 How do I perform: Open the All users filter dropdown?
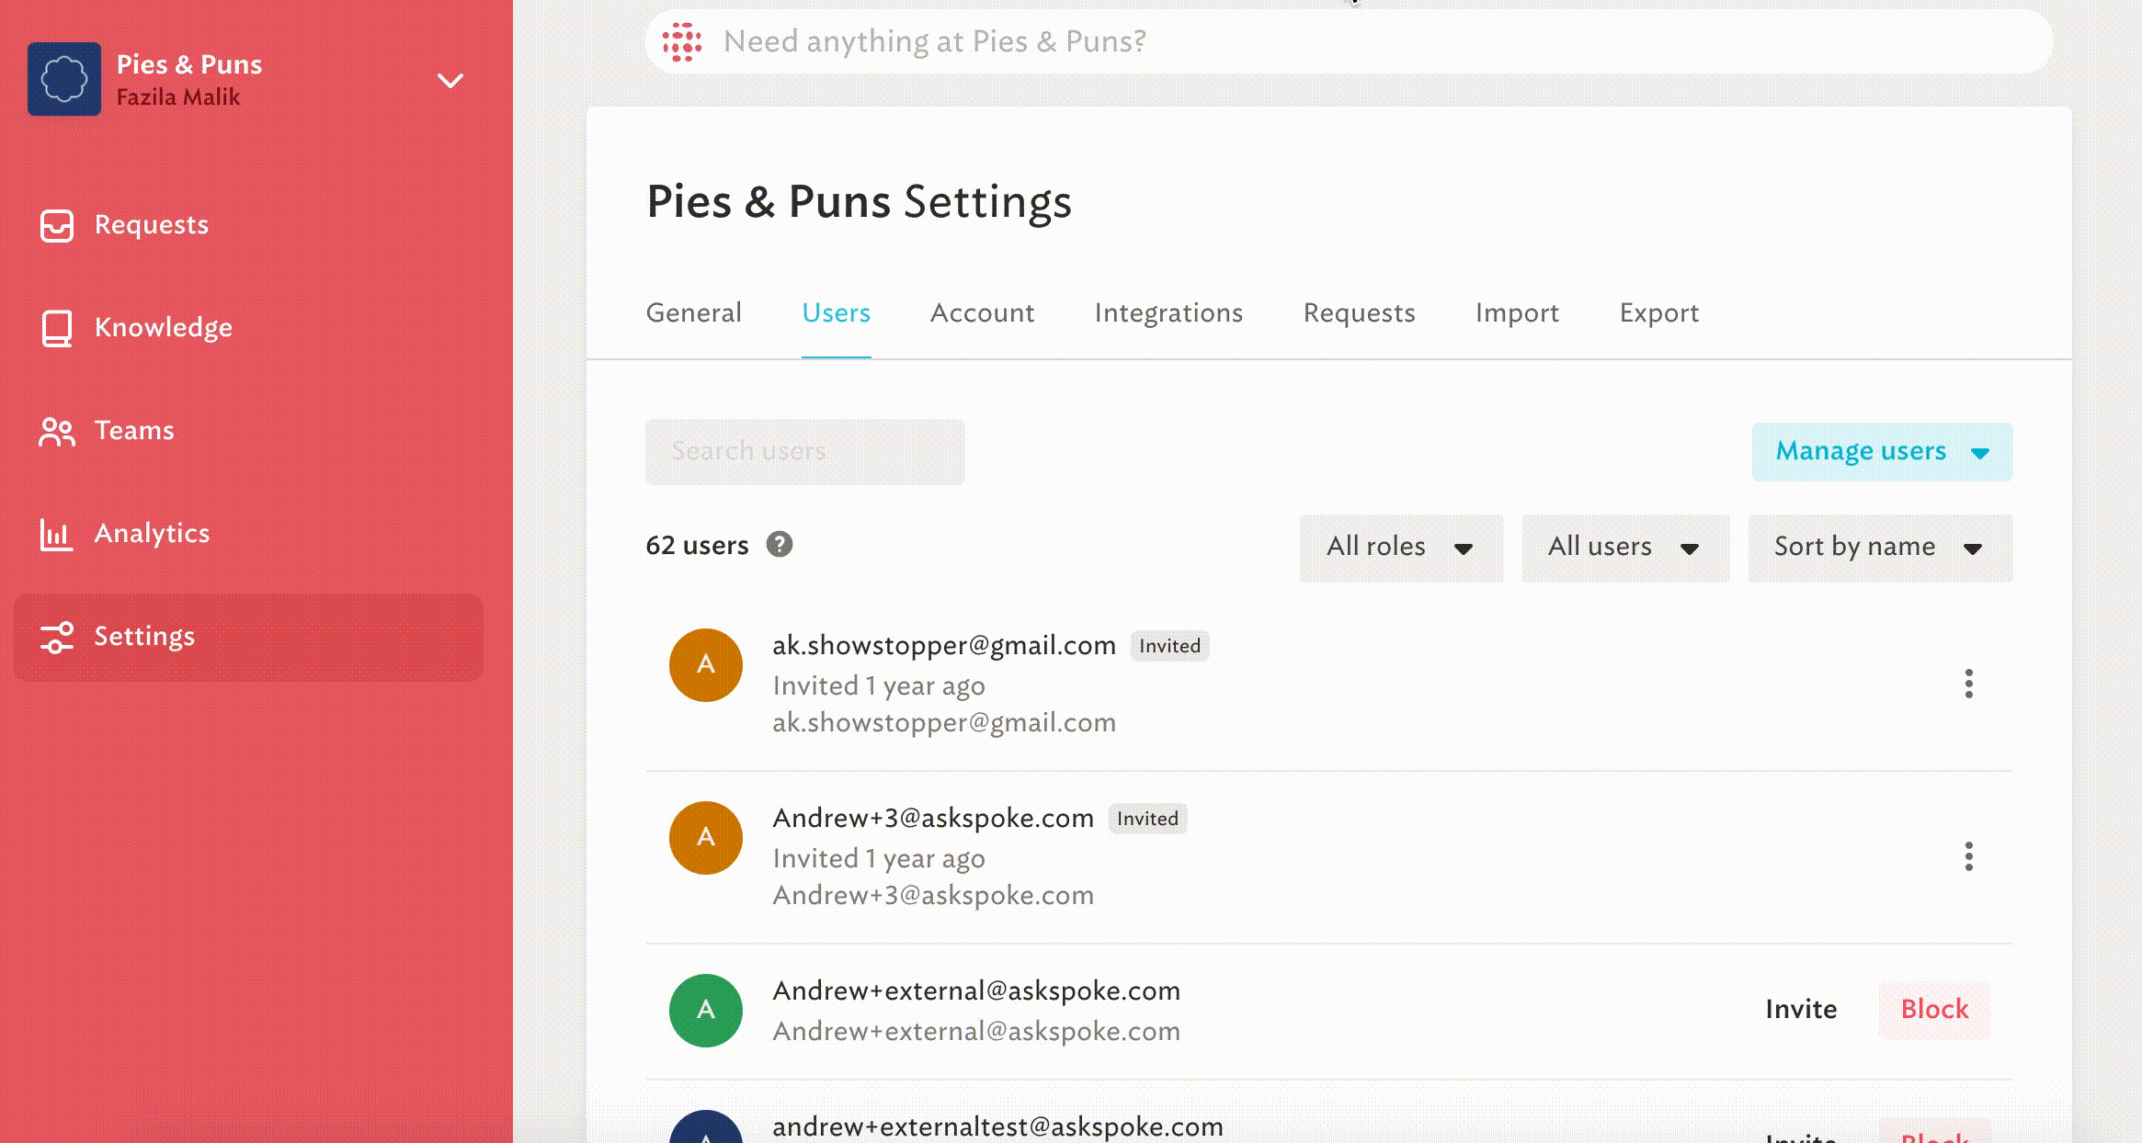[1625, 548]
